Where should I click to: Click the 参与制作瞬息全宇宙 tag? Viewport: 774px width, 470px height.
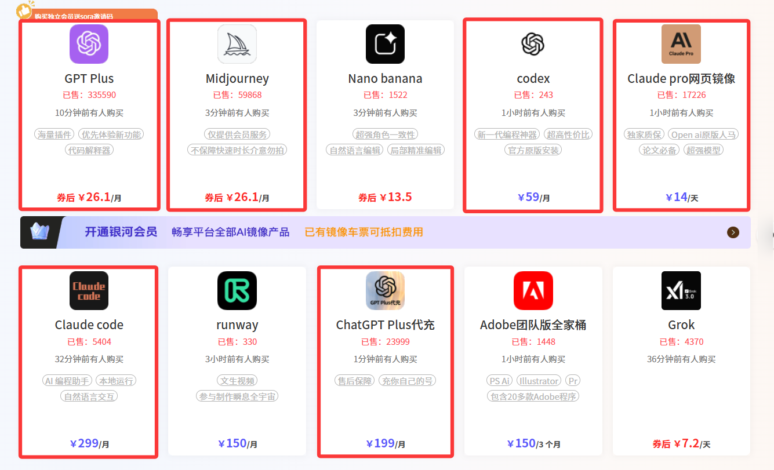pyautogui.click(x=237, y=396)
